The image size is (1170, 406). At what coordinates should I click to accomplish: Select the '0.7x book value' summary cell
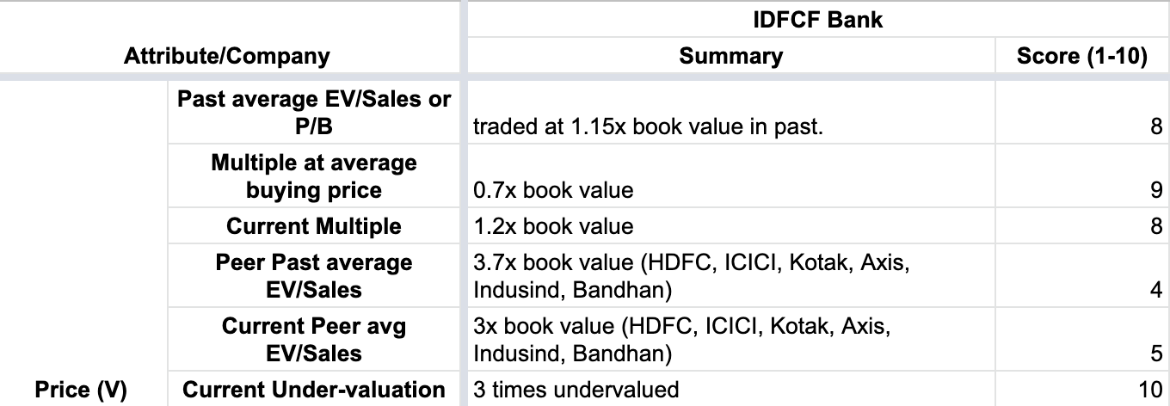(730, 190)
